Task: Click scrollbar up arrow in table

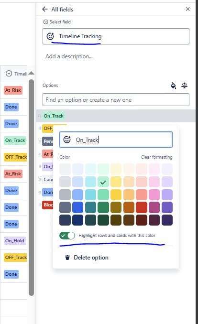Action: point(31,73)
